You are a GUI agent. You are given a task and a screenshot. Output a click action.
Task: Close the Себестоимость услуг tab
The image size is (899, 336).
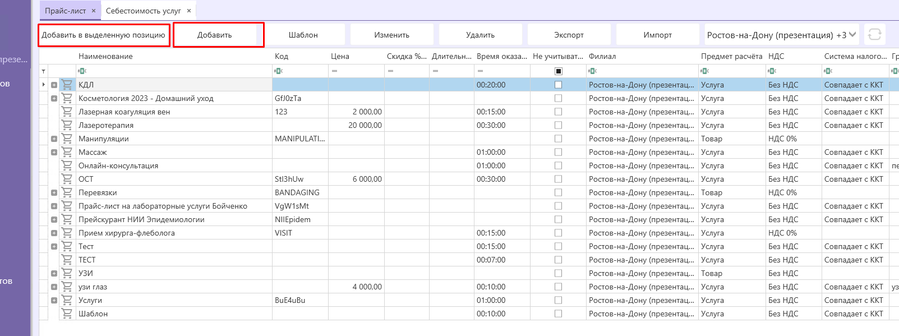coord(189,11)
